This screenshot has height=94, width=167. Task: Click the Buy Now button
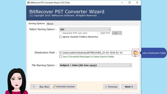pyautogui.click(x=44, y=87)
